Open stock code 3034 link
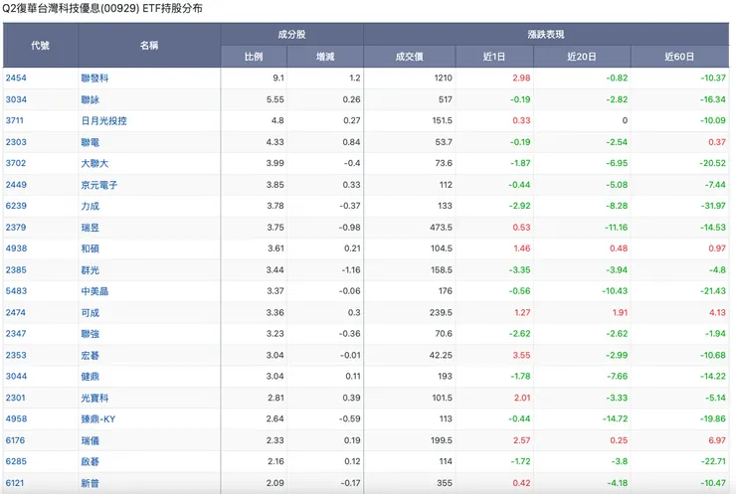The height and width of the screenshot is (494, 736). coord(16,99)
